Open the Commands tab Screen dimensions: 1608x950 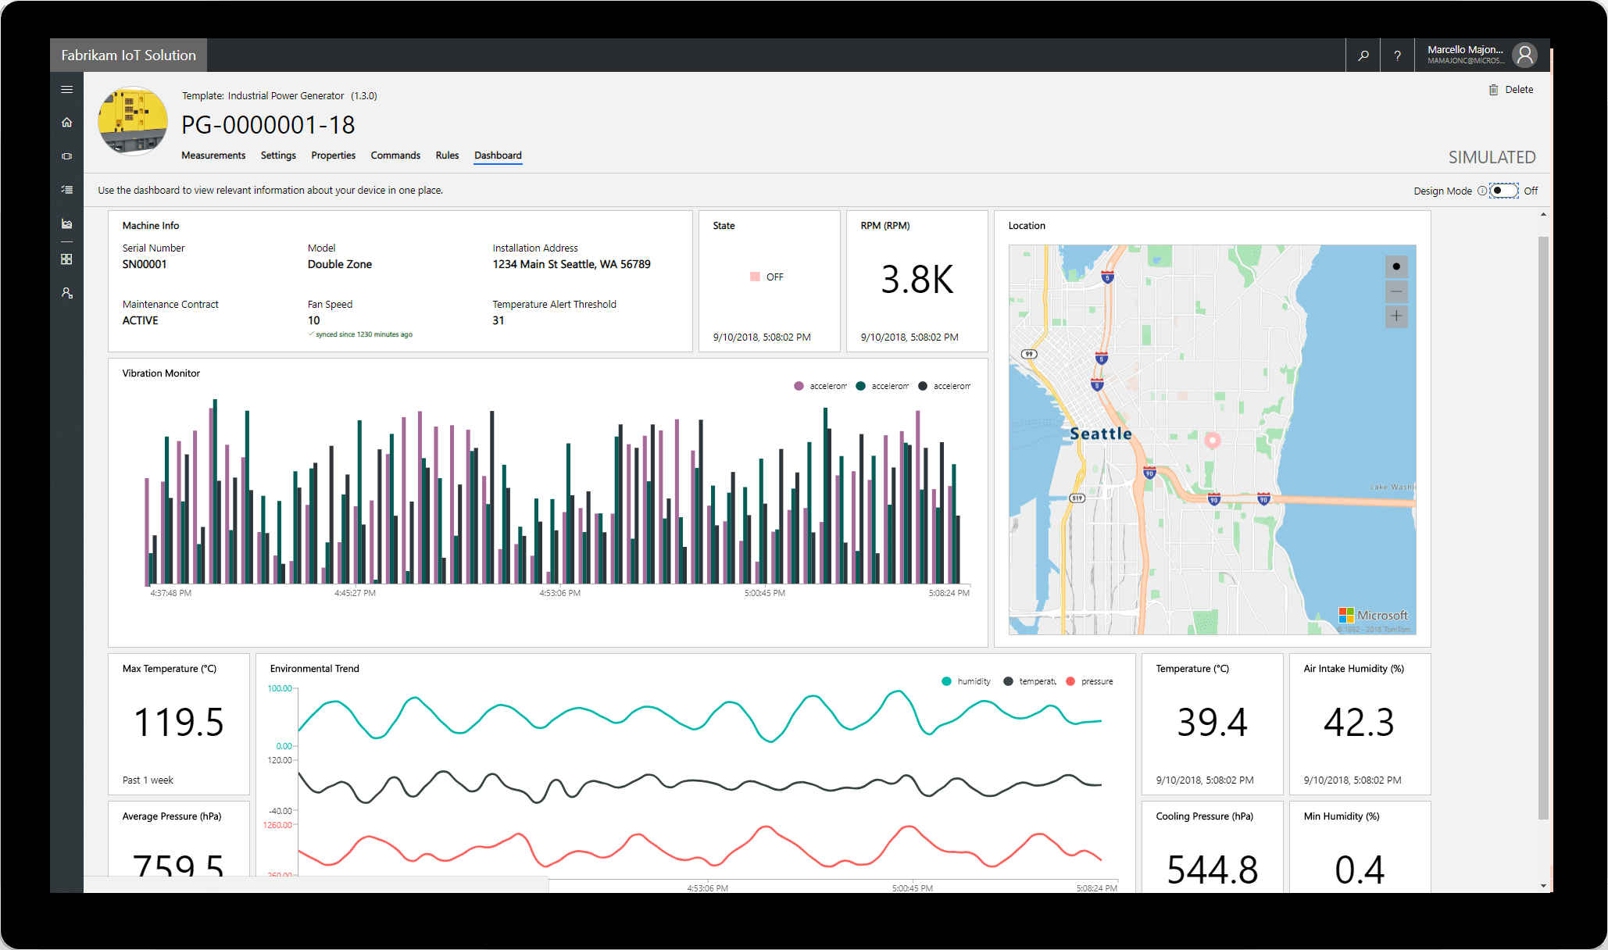click(395, 155)
